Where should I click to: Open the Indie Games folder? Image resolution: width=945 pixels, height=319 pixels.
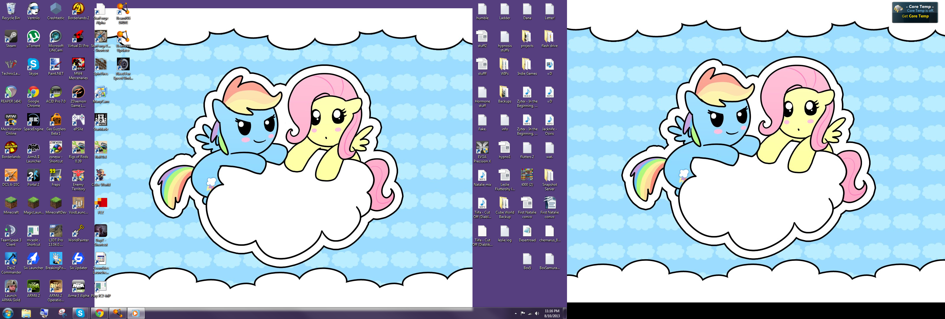(527, 67)
